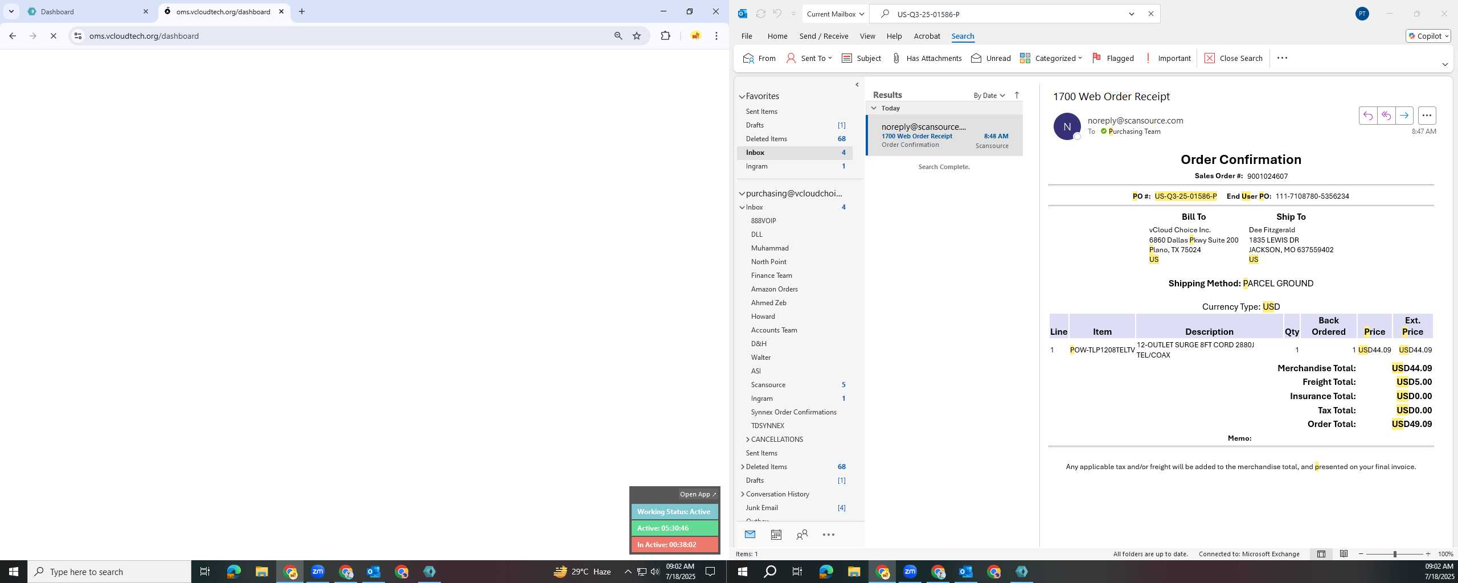Expand the Outlook ribbon chevron
The width and height of the screenshot is (1458, 583).
tap(1444, 64)
